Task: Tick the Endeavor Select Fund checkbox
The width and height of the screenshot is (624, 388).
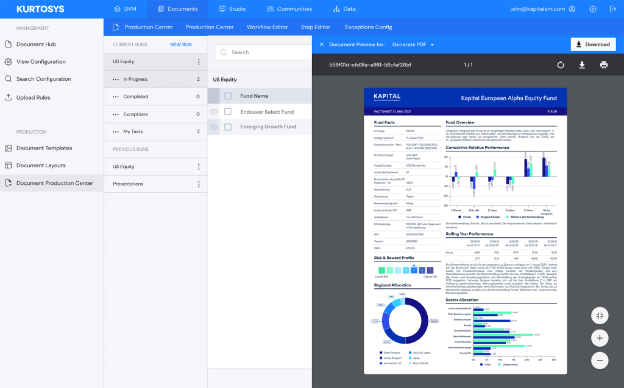Action: click(x=228, y=111)
